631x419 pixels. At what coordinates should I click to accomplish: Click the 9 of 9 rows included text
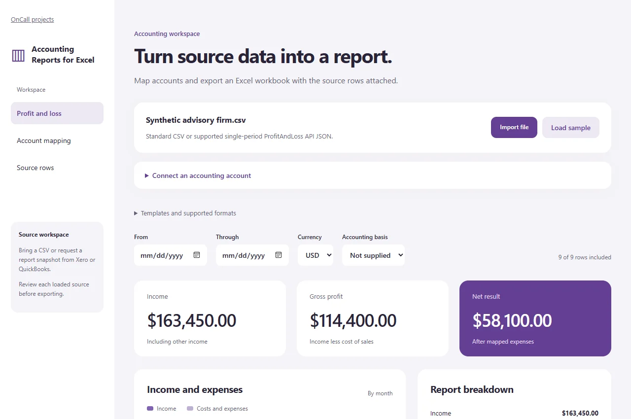pyautogui.click(x=585, y=257)
